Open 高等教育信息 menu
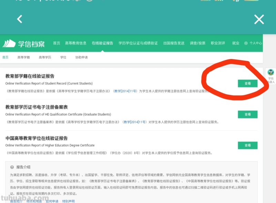276x203 pixels. click(76, 43)
